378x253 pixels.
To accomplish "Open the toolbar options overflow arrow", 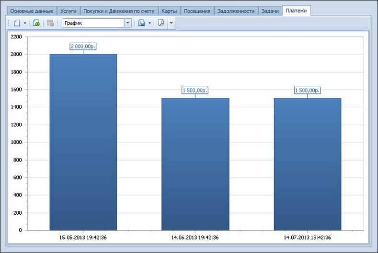I will click(x=171, y=23).
